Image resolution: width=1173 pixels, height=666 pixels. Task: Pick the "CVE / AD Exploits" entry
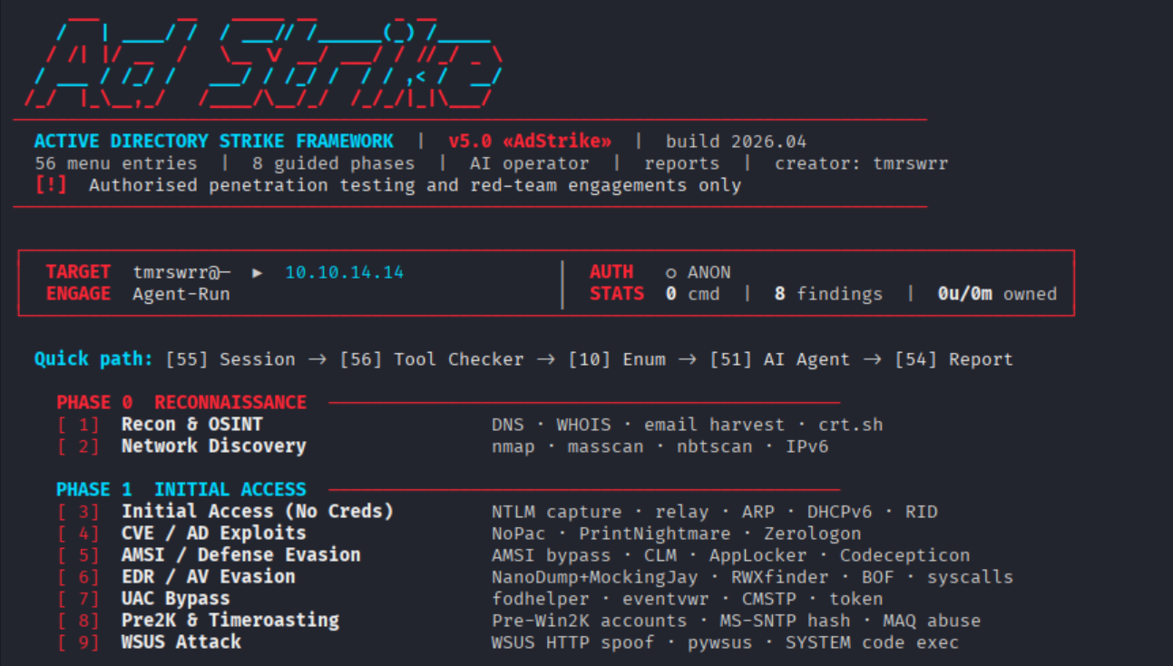[213, 534]
